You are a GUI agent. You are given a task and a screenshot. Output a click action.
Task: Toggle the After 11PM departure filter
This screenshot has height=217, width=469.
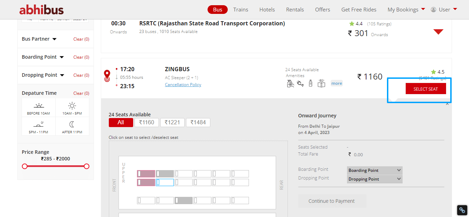[x=72, y=126]
